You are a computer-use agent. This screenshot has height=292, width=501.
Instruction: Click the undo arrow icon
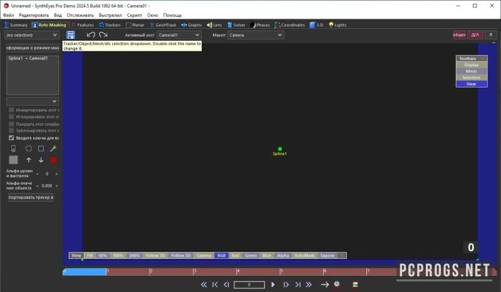click(91, 35)
